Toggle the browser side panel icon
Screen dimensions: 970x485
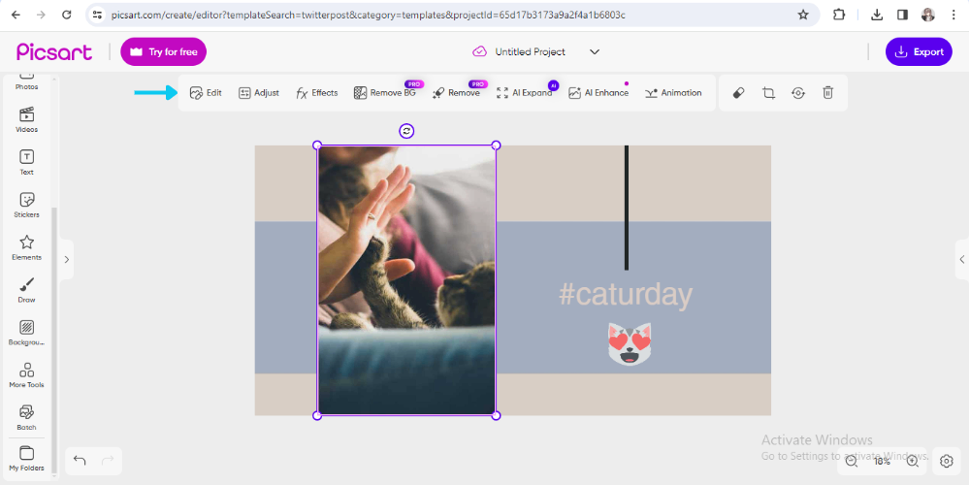pyautogui.click(x=902, y=15)
